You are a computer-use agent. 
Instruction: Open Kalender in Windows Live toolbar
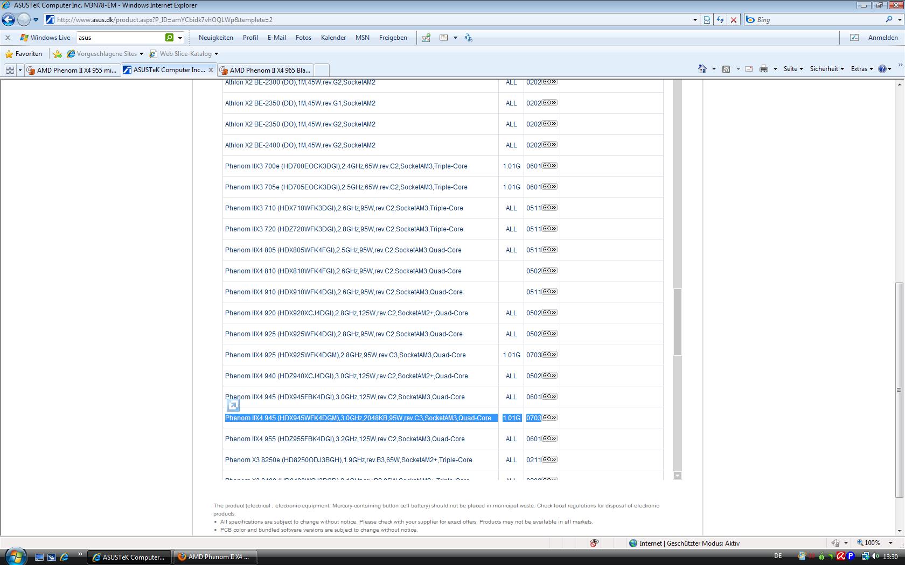tap(333, 38)
